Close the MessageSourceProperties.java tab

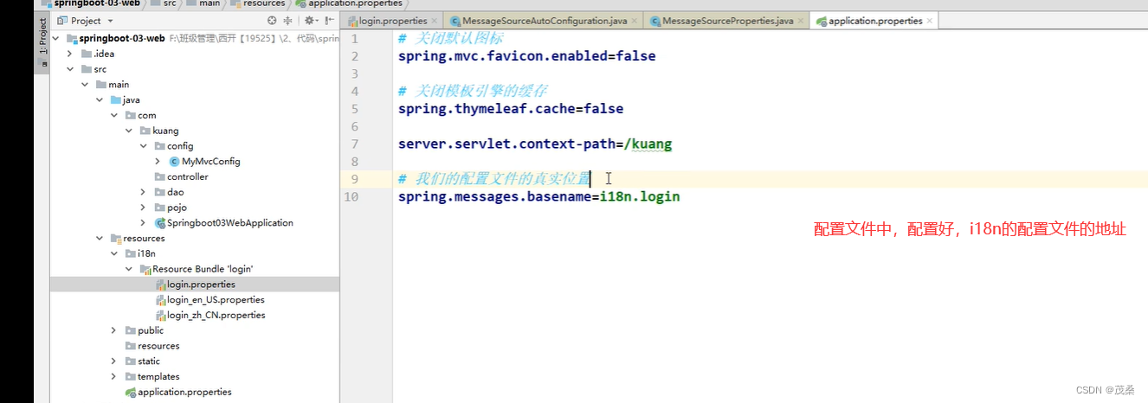tap(801, 20)
